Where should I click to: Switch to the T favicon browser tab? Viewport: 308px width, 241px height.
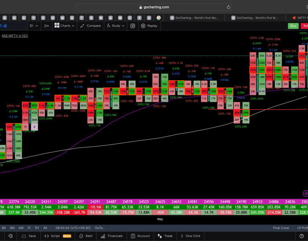pos(81,18)
